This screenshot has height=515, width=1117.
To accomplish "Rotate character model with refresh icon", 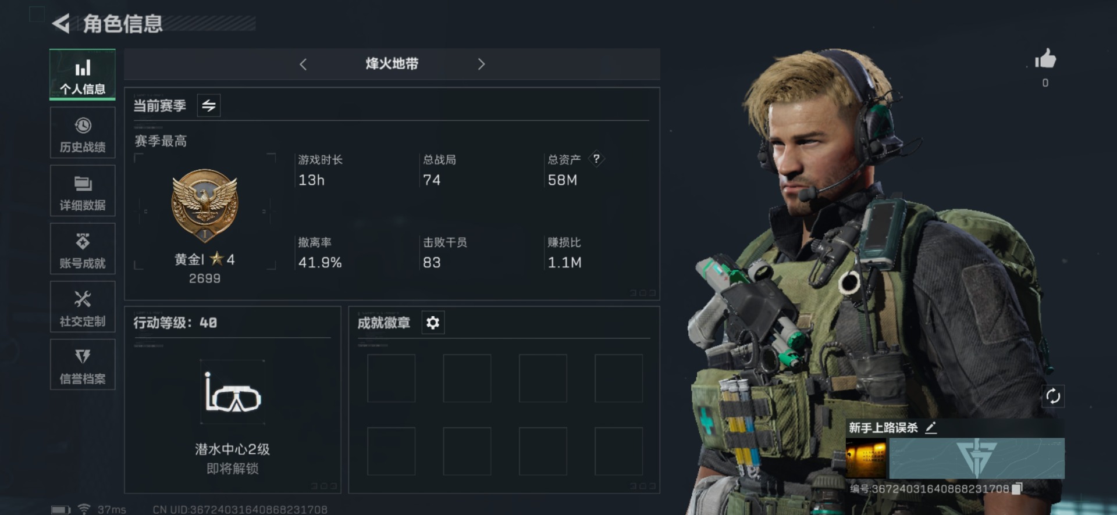I will pos(1053,396).
